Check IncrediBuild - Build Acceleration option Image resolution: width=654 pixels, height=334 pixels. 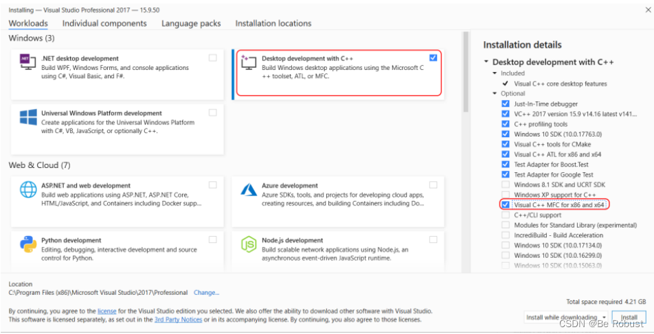pyautogui.click(x=506, y=235)
